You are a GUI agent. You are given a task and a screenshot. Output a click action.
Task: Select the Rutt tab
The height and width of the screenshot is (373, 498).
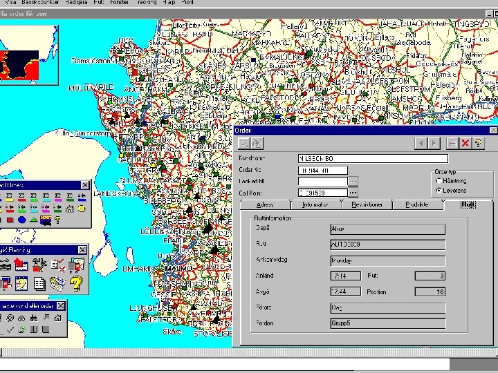(x=468, y=204)
